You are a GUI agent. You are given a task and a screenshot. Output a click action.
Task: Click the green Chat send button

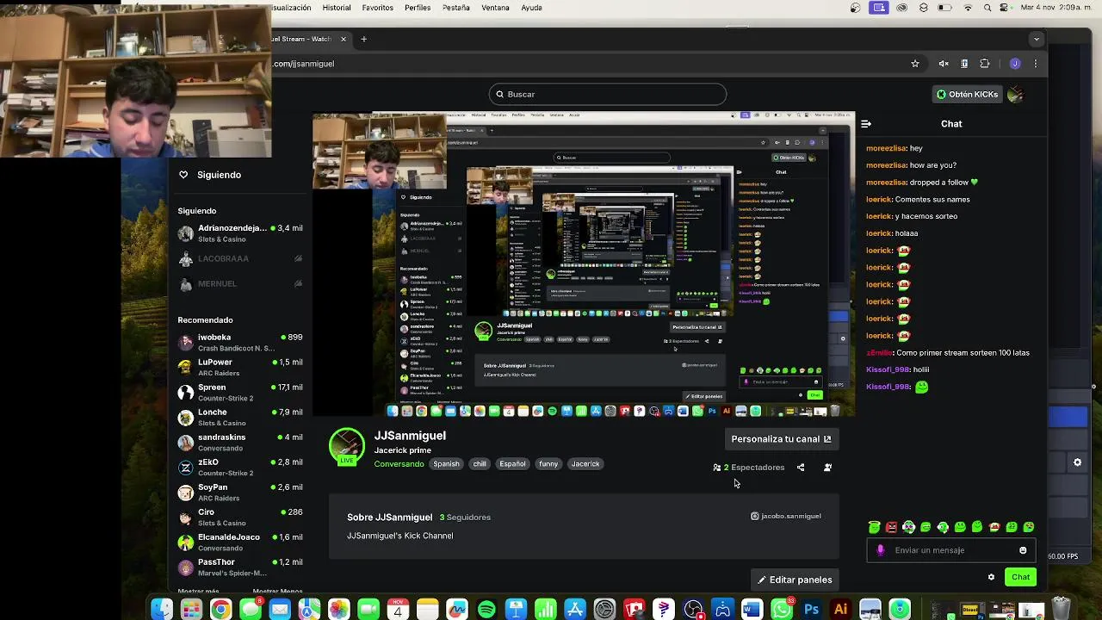tap(1020, 577)
